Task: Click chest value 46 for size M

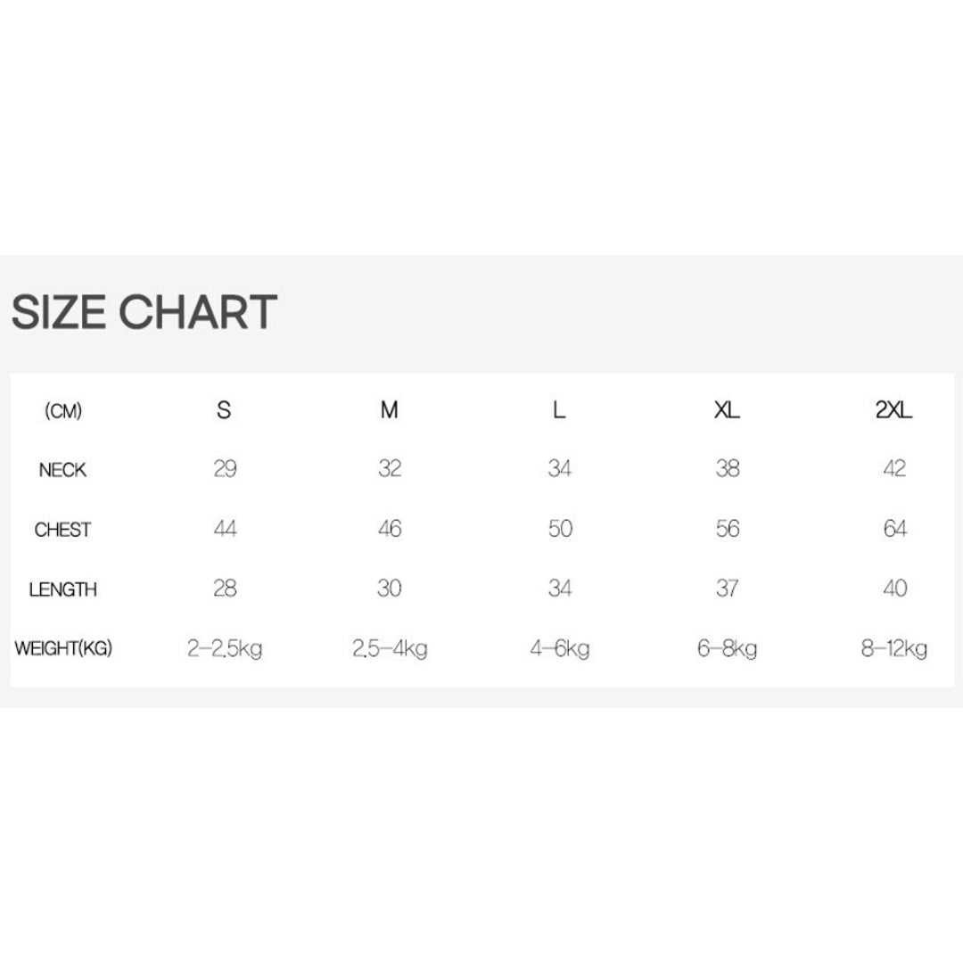Action: point(390,529)
